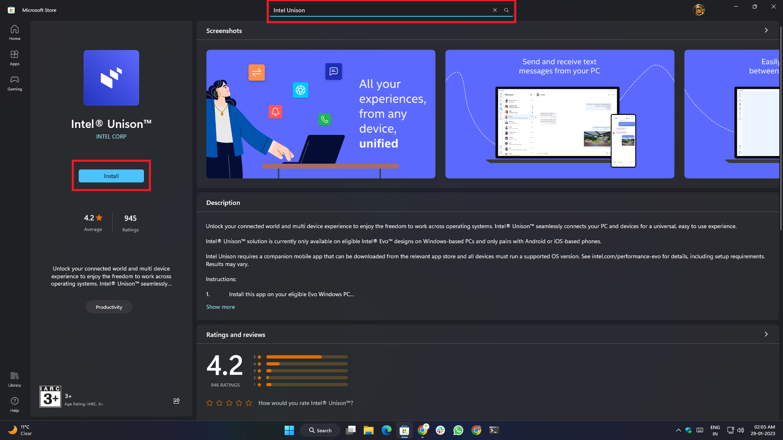Expand the Ratings and reviews section
Image resolution: width=783 pixels, height=440 pixels.
click(x=766, y=334)
